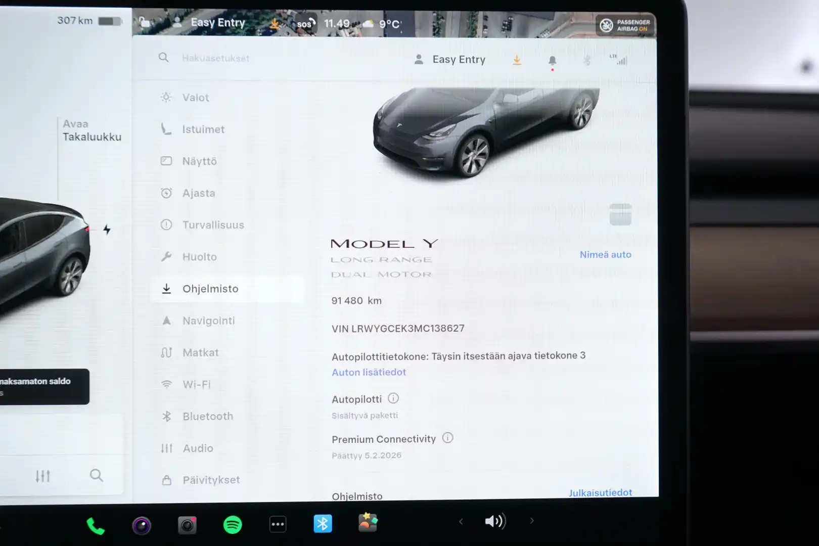Open the all apps three-dots launcher
The image size is (819, 546).
point(278,524)
